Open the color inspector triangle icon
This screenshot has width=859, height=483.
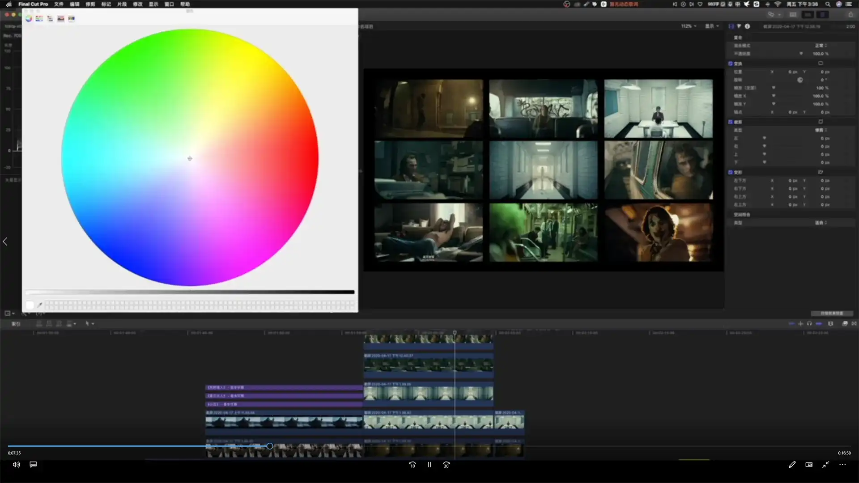click(739, 26)
